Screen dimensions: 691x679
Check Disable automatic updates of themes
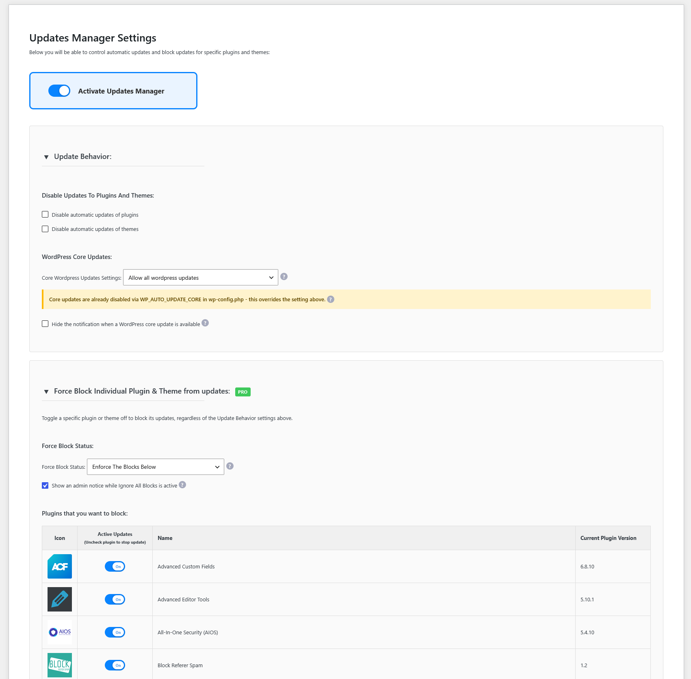45,229
